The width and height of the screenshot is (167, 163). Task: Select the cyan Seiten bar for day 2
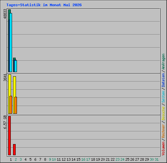tap(16, 66)
